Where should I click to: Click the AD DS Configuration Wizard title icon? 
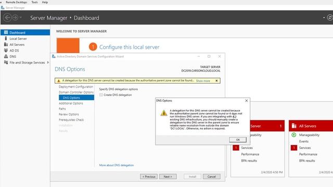click(x=54, y=57)
